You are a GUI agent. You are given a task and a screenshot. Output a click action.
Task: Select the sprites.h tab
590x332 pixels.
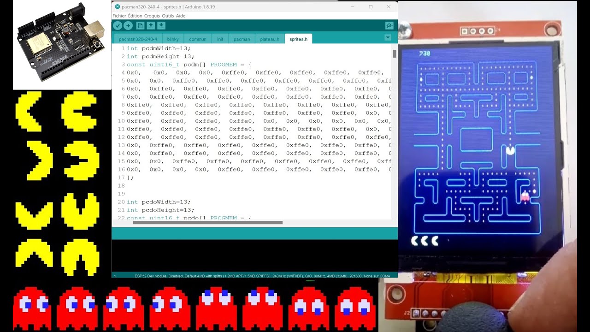[x=298, y=39]
